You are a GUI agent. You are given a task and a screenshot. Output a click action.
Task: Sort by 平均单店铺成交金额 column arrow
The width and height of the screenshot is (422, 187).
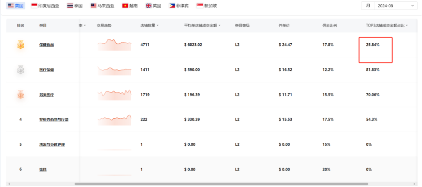point(220,25)
